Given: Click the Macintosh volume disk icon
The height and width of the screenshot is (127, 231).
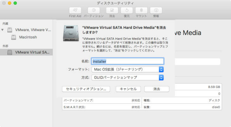Looking at the screenshot, I should coord(14,37).
